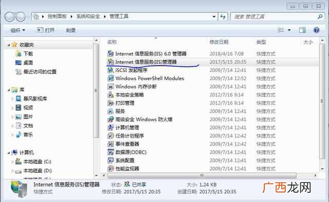
Task: Open the 图片 library
Action: click(24, 116)
